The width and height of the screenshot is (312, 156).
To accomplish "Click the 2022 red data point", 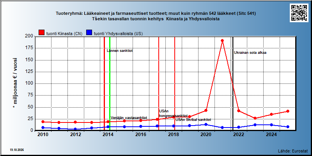I will (x=239, y=111).
